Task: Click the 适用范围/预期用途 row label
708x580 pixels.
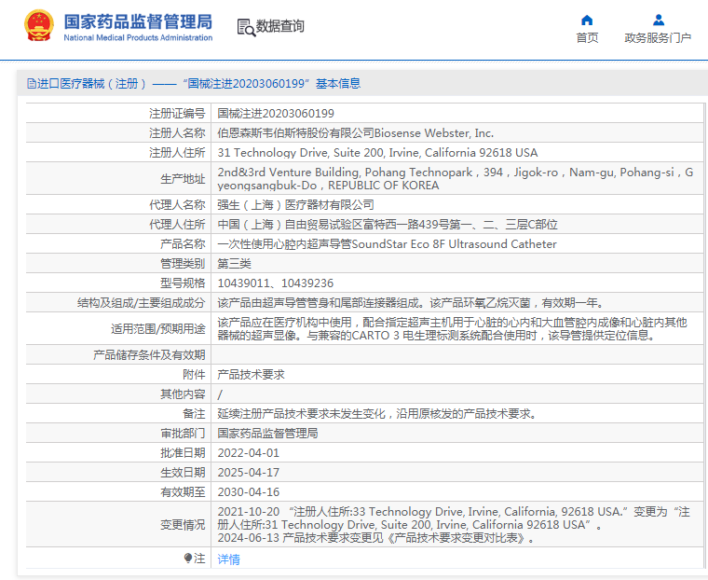Action: tap(158, 328)
